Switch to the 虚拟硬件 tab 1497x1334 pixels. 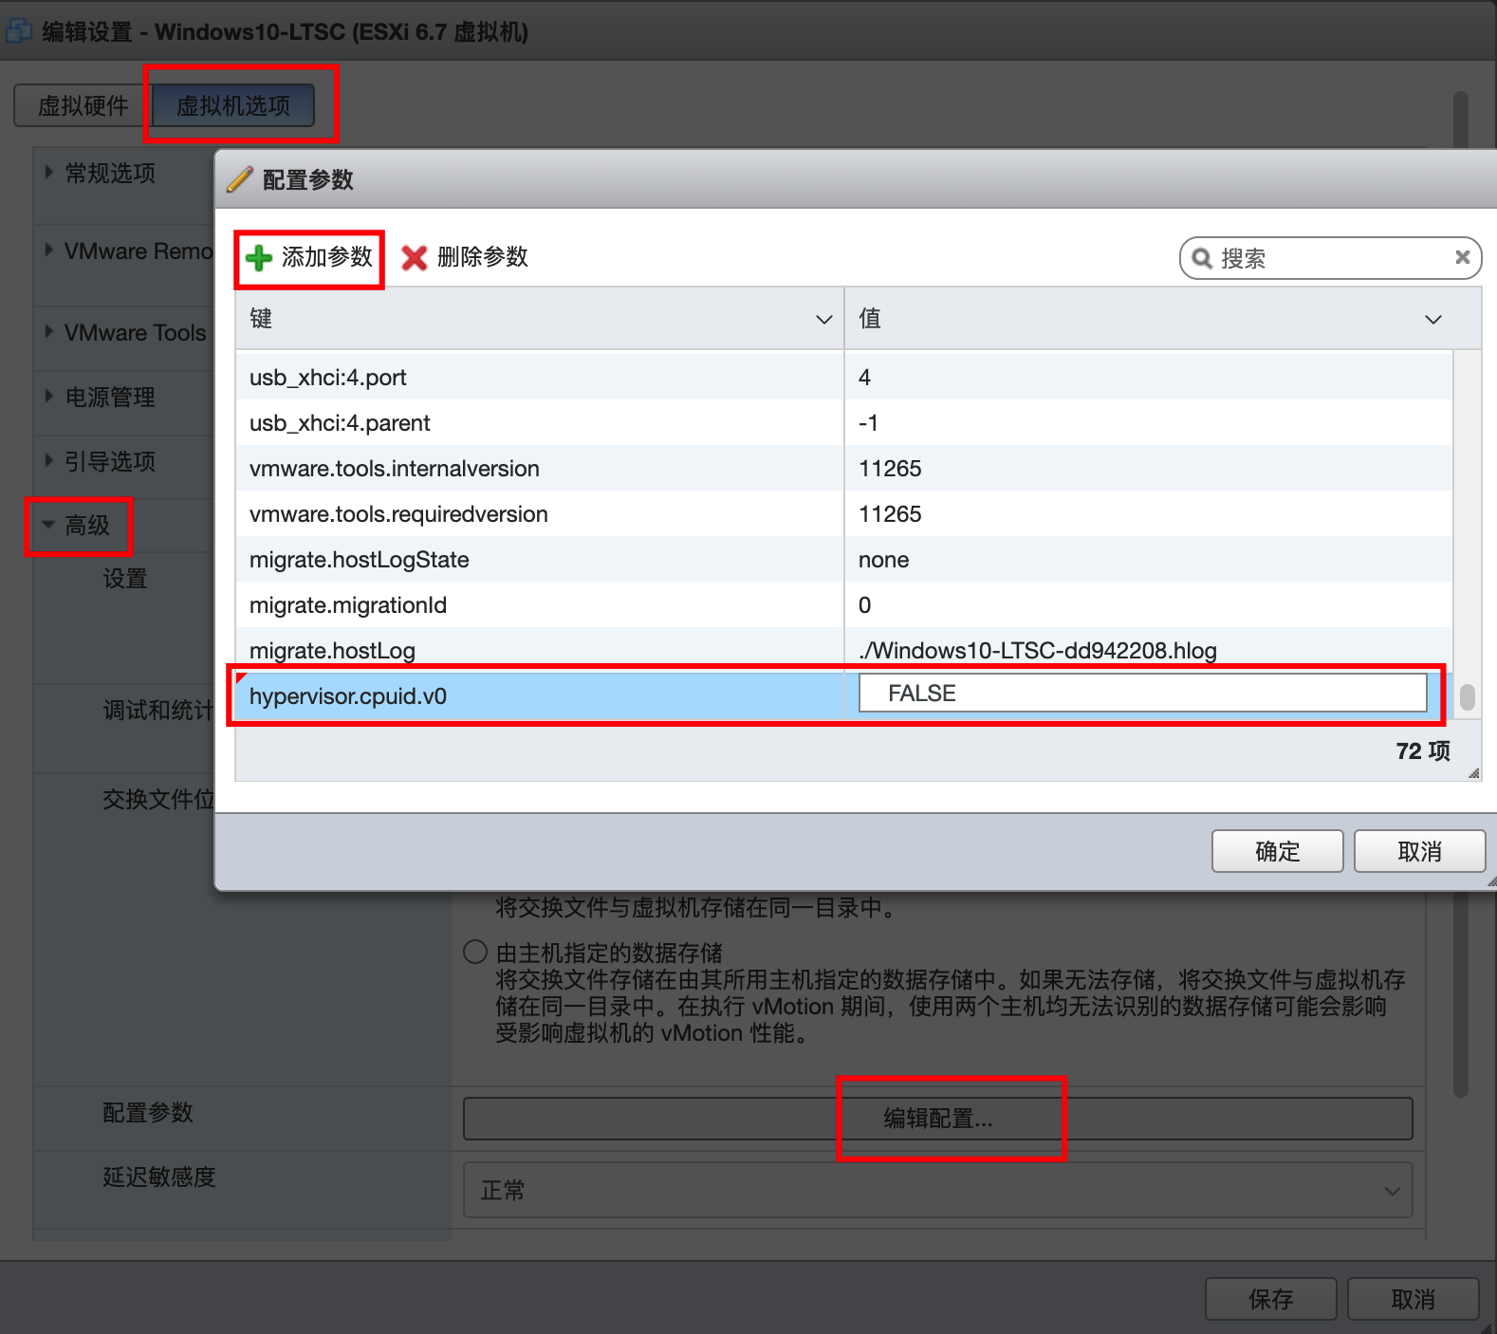tap(83, 105)
